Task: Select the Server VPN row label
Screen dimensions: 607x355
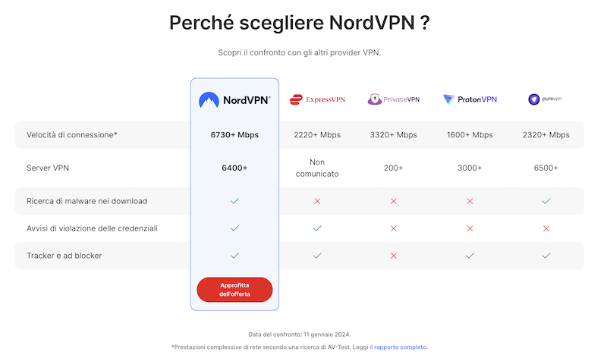Action: 48,168
